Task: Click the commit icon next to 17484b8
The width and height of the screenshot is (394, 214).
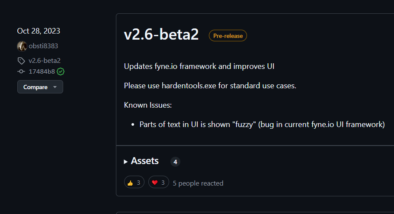Action: tap(21, 71)
